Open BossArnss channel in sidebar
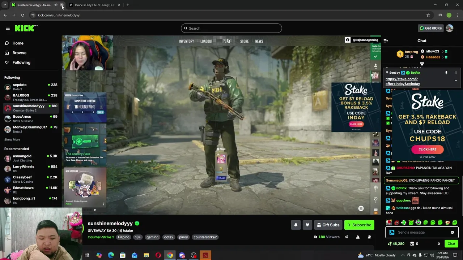The height and width of the screenshot is (260, 463). pyautogui.click(x=31, y=119)
